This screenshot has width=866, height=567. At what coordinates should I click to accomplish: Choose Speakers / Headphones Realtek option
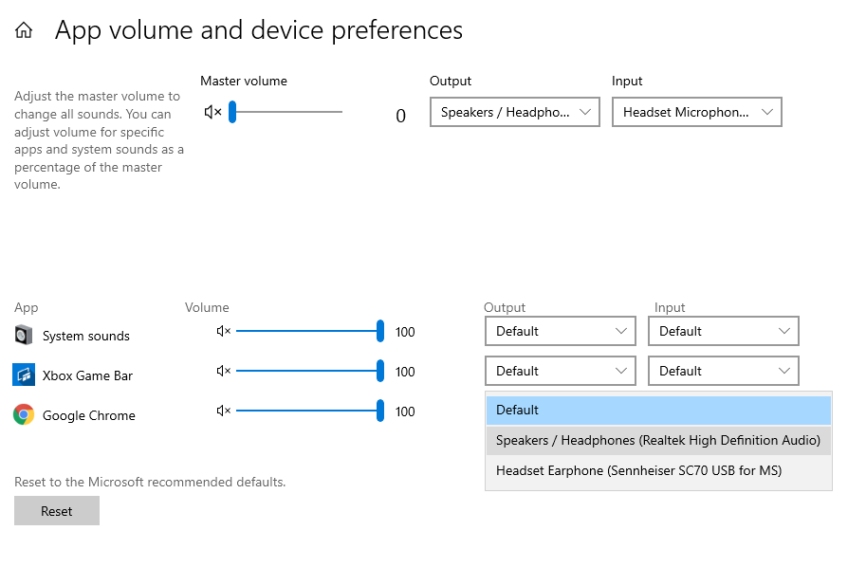(x=658, y=441)
